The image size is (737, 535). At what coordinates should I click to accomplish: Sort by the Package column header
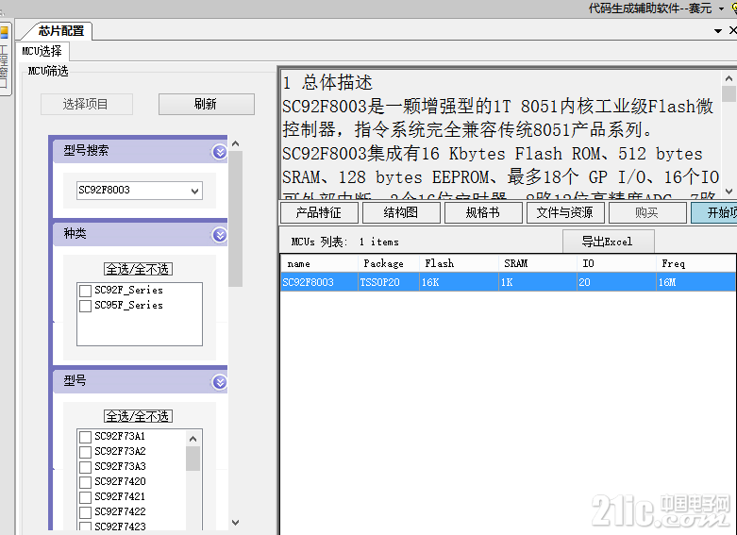tap(388, 264)
